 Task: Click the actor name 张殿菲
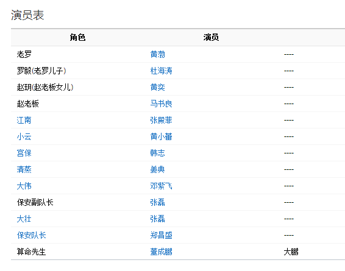(161, 120)
